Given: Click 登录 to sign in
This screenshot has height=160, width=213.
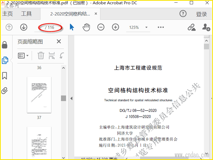Looking at the screenshot, I should [201, 14].
